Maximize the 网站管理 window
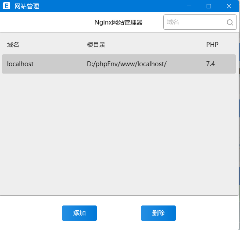 209,6
